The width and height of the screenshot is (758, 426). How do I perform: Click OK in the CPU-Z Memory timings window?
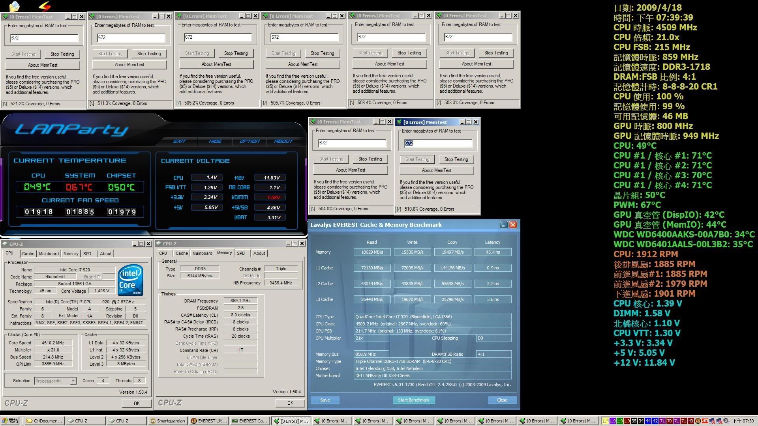pyautogui.click(x=290, y=403)
